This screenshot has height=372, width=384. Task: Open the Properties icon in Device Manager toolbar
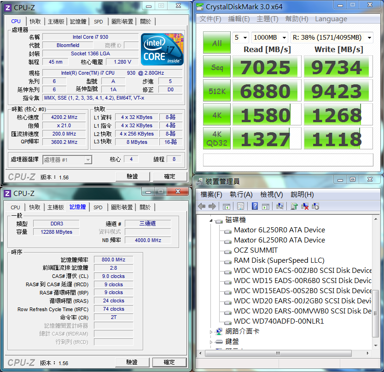pos(240,206)
